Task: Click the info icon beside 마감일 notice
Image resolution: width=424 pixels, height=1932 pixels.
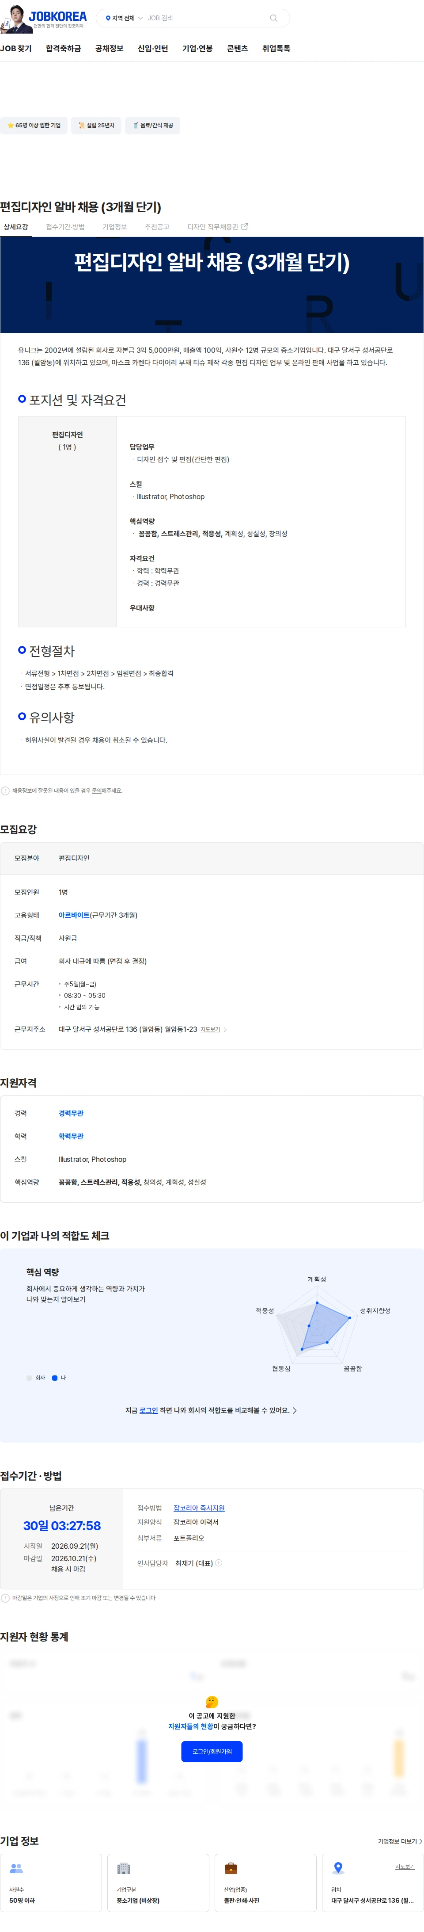Action: point(5,1597)
